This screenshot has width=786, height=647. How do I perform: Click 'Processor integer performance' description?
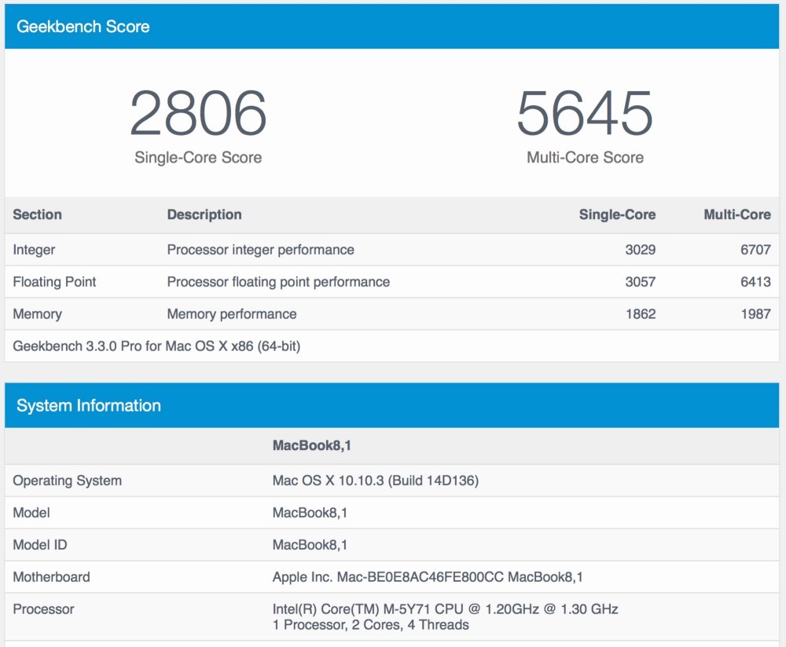pyautogui.click(x=260, y=250)
